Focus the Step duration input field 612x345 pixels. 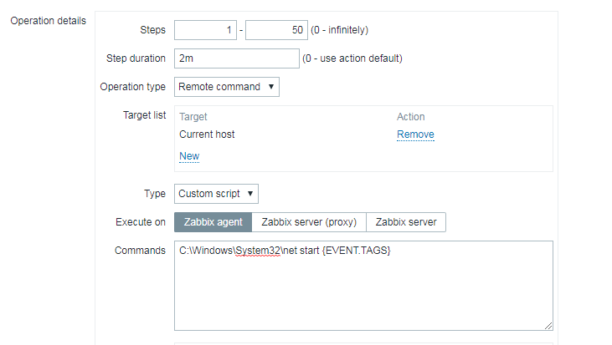point(237,58)
